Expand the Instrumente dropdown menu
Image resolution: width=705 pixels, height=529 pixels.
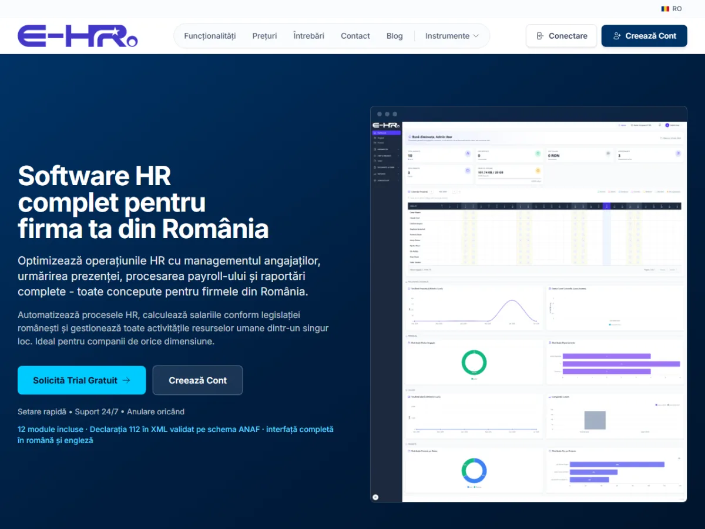[x=452, y=36]
